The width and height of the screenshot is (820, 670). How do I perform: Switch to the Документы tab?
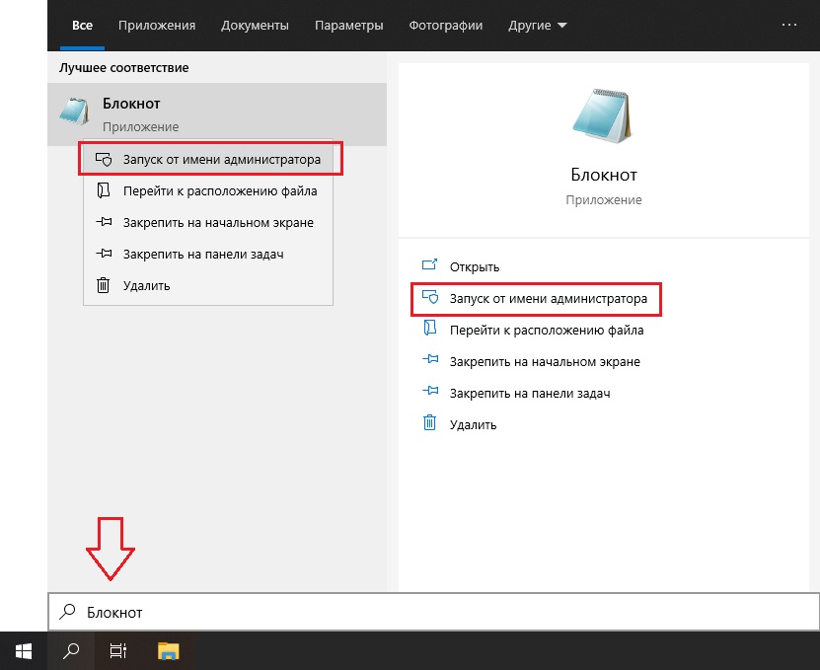pos(255,25)
